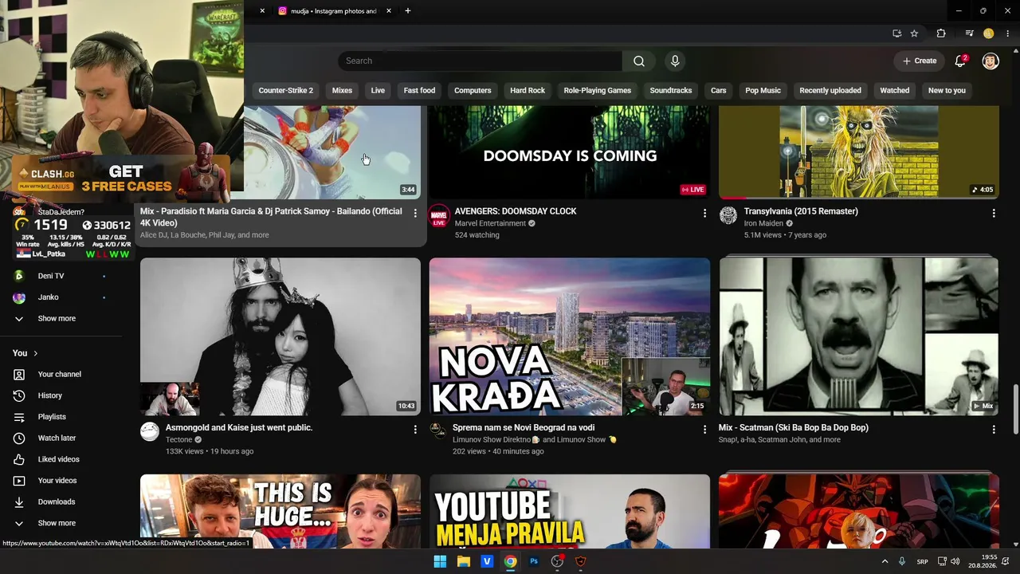1020x574 pixels.
Task: Expand subscriptions with Show more under Janko
Action: (x=57, y=318)
